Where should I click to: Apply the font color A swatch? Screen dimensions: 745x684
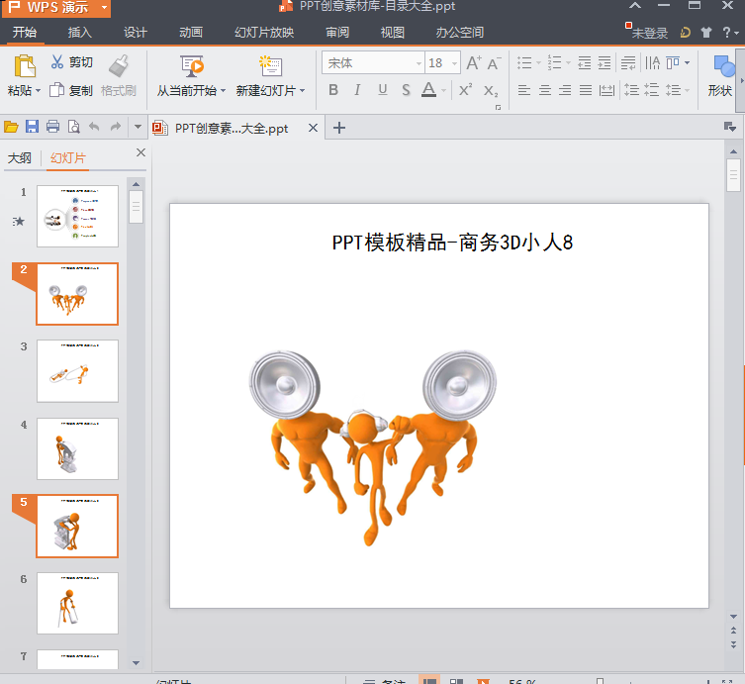coord(428,90)
